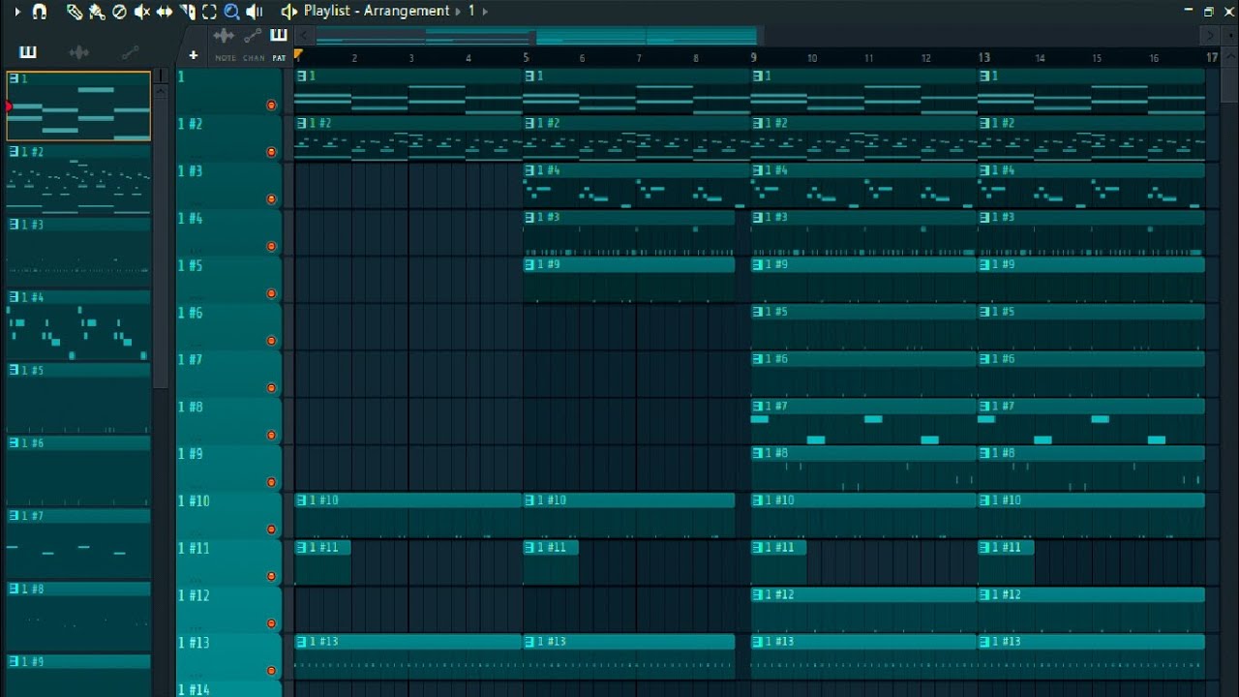Toggle mute on track 1 #2
The height and width of the screenshot is (697, 1239).
(271, 152)
